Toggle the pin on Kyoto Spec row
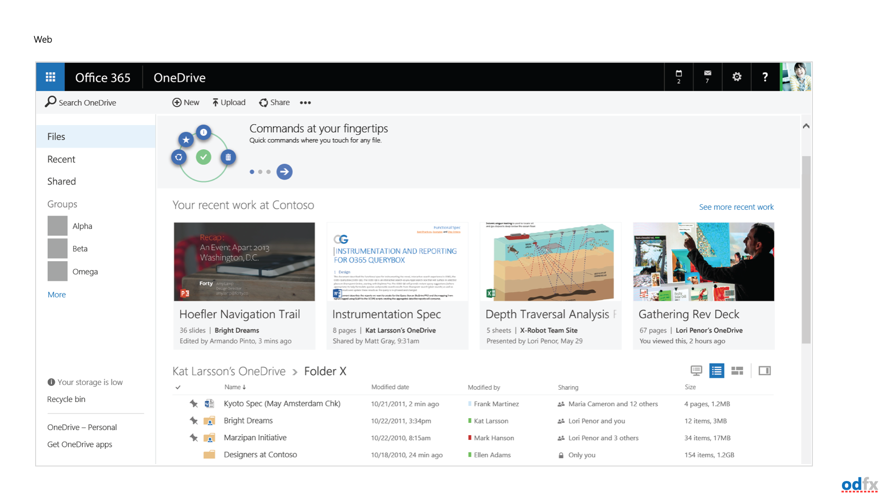Screen dimensions: 893x503 point(194,403)
